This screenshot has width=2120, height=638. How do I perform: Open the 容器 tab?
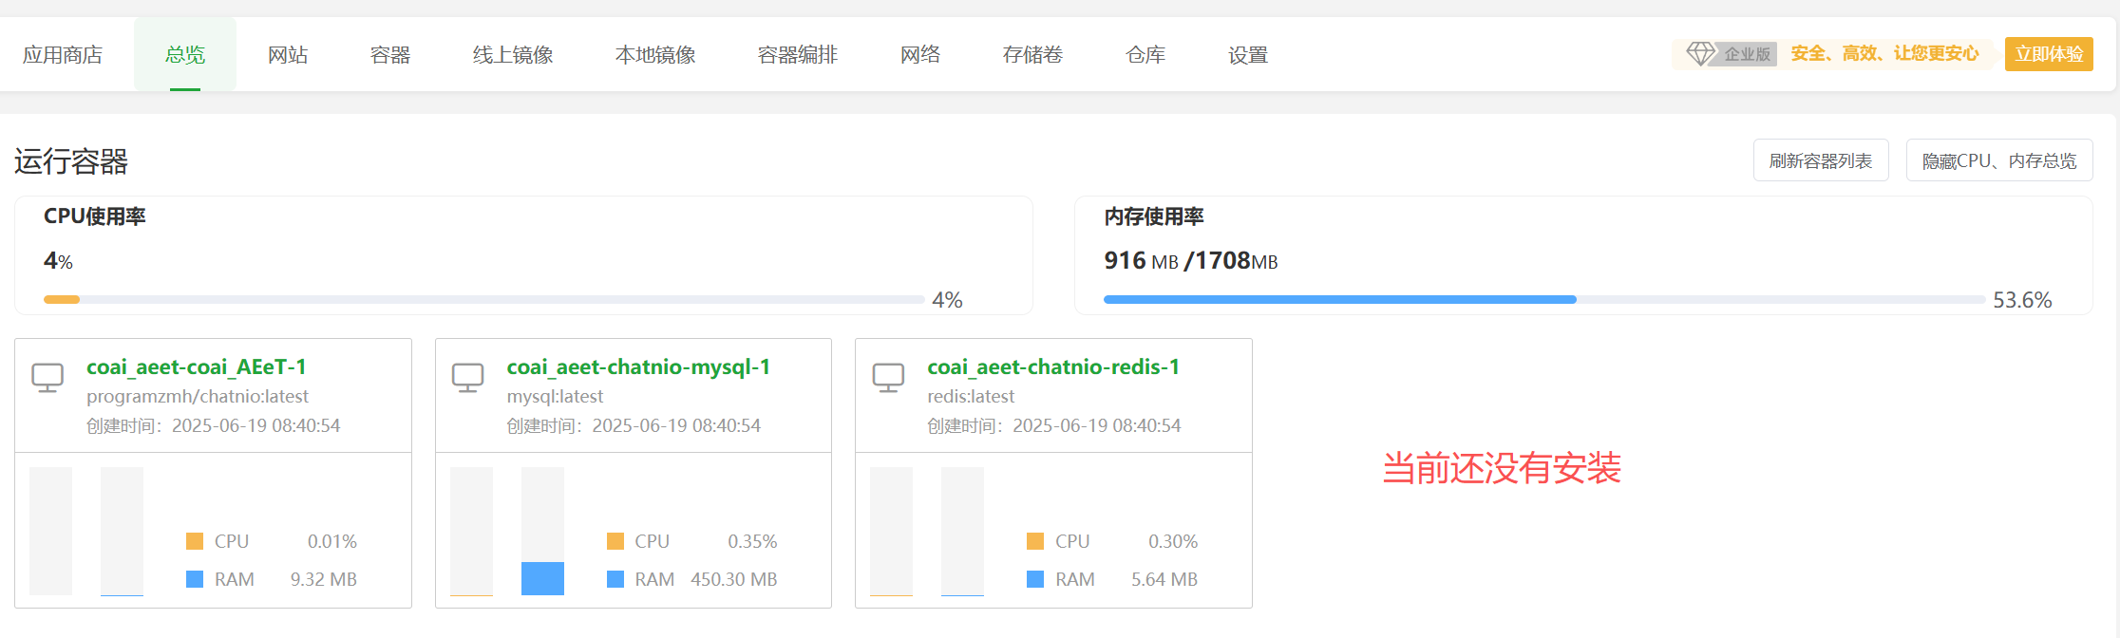[390, 55]
